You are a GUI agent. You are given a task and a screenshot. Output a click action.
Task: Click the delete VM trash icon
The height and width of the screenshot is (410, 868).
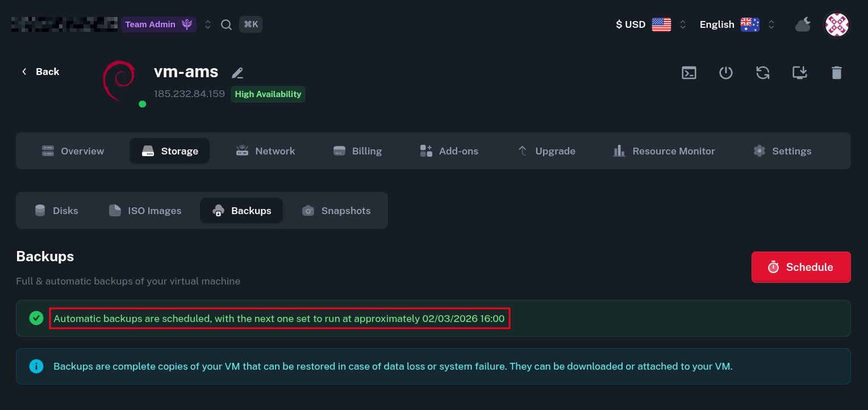pos(837,73)
